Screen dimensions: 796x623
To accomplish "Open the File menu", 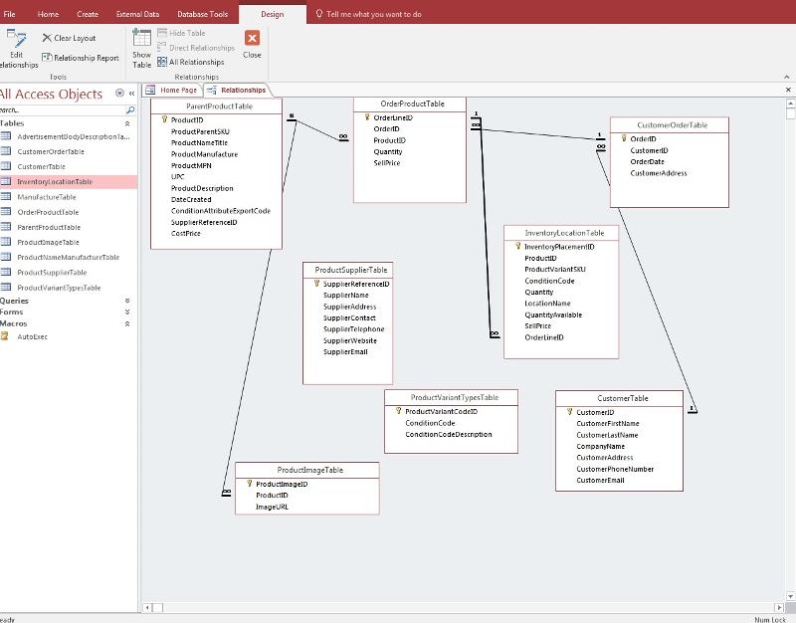I will [10, 14].
